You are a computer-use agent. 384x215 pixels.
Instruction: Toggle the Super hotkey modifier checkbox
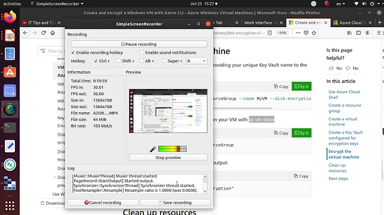(x=165, y=61)
